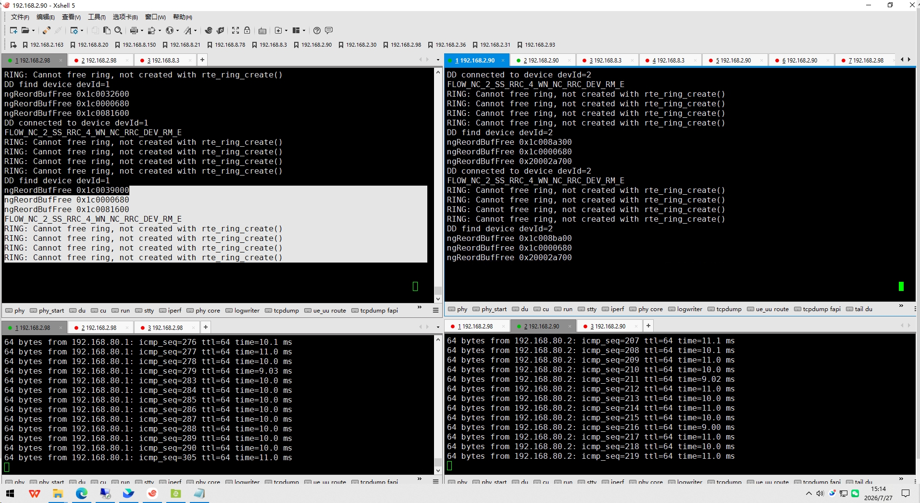Click the 192.168.2.93 session bookmark
Viewport: 920px width, 503px height.
[536, 45]
